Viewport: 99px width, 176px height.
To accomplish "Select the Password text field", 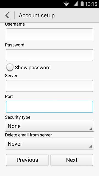I will point(50,55).
